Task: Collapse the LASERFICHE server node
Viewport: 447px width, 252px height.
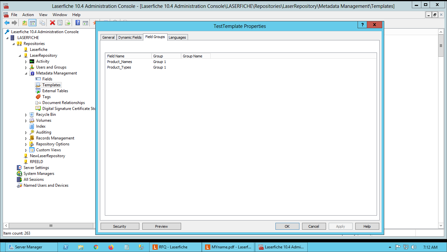Action: (7, 38)
